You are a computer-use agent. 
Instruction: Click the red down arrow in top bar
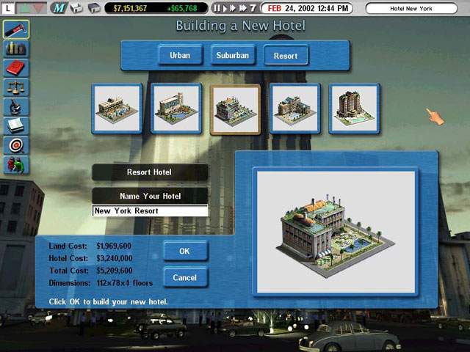tap(38, 8)
